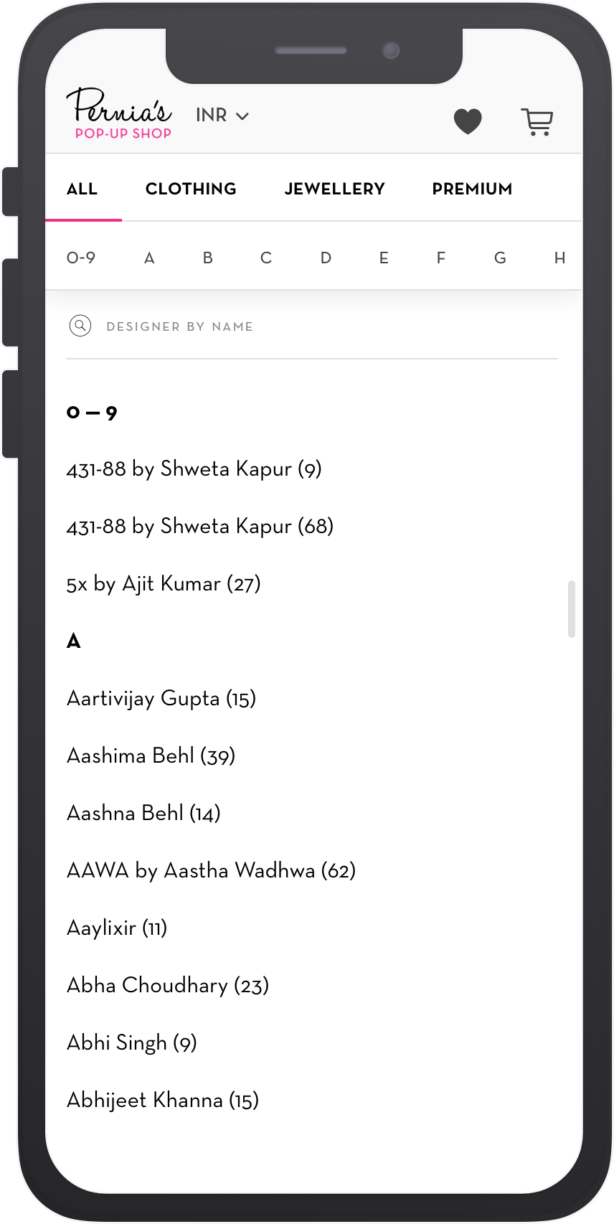Jump to designers starting with D

pos(326,258)
